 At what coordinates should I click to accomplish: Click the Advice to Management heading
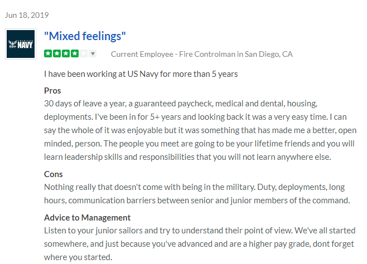pyautogui.click(x=87, y=217)
